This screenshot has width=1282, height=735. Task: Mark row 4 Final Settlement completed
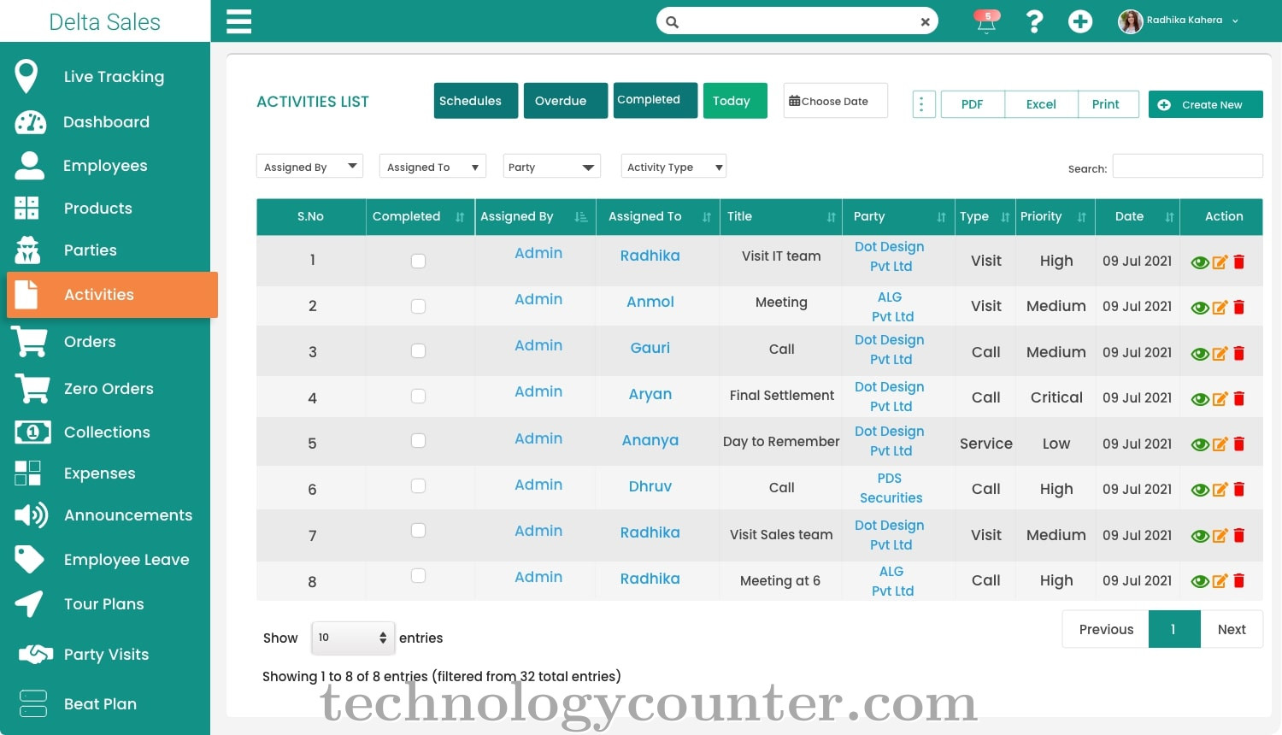click(x=418, y=396)
